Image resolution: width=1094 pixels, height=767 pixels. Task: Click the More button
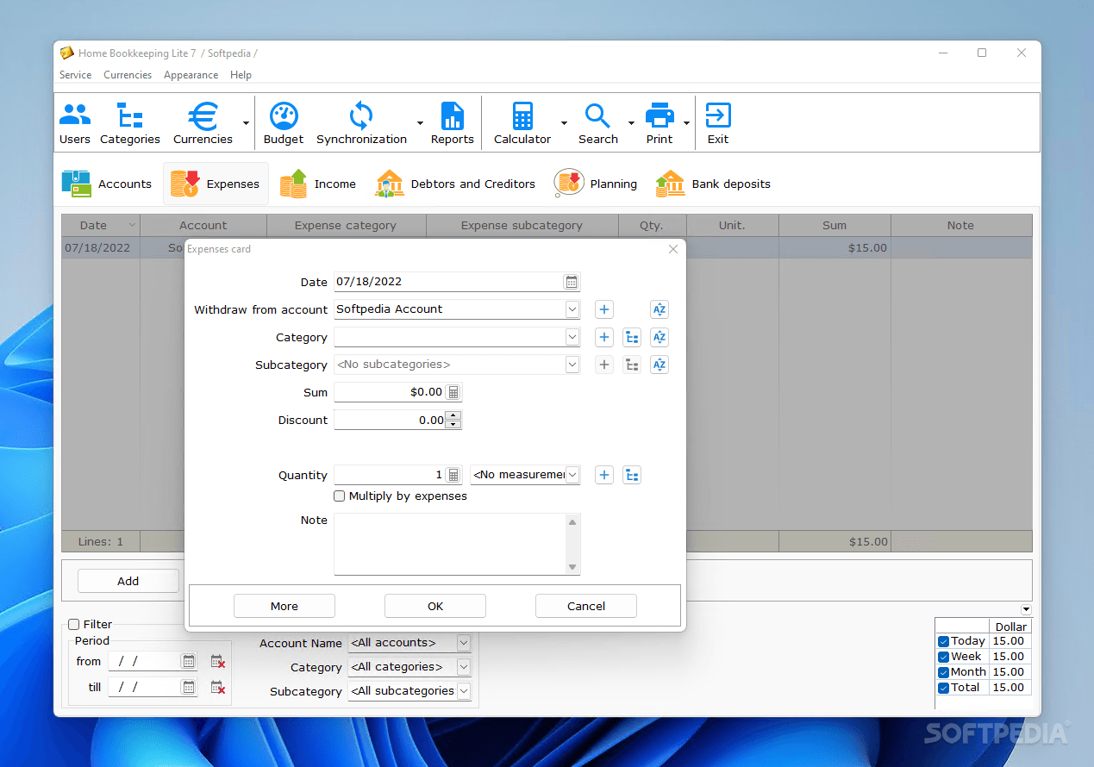(x=284, y=606)
